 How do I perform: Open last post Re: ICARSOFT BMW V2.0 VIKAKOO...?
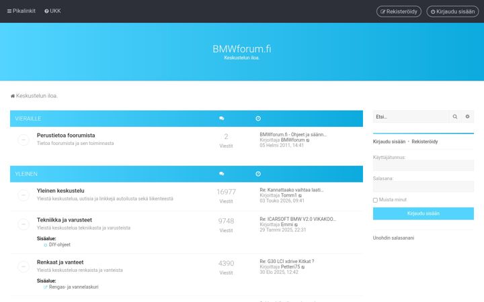[298, 219]
